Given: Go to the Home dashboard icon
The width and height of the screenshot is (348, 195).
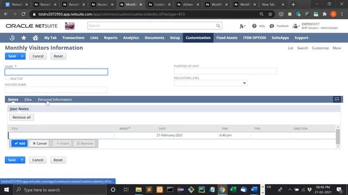Looking at the screenshot, I should pyautogui.click(x=35, y=38).
